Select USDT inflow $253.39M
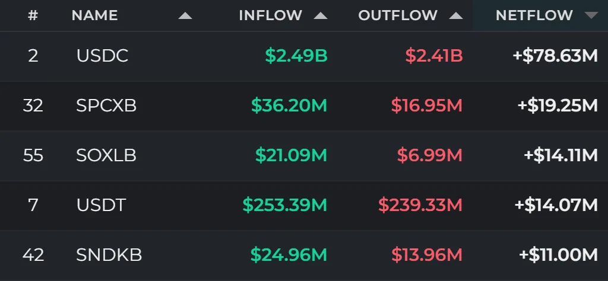This screenshot has width=608, height=281. 285,205
